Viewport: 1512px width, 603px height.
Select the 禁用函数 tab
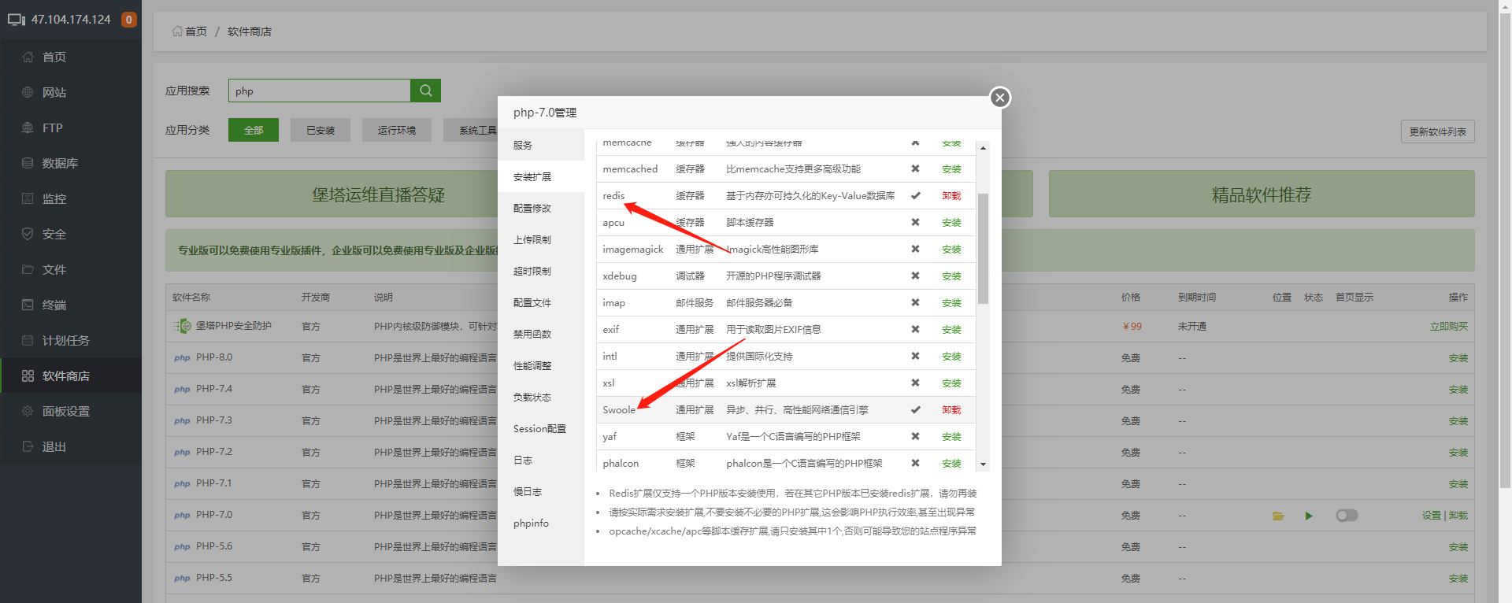(532, 335)
